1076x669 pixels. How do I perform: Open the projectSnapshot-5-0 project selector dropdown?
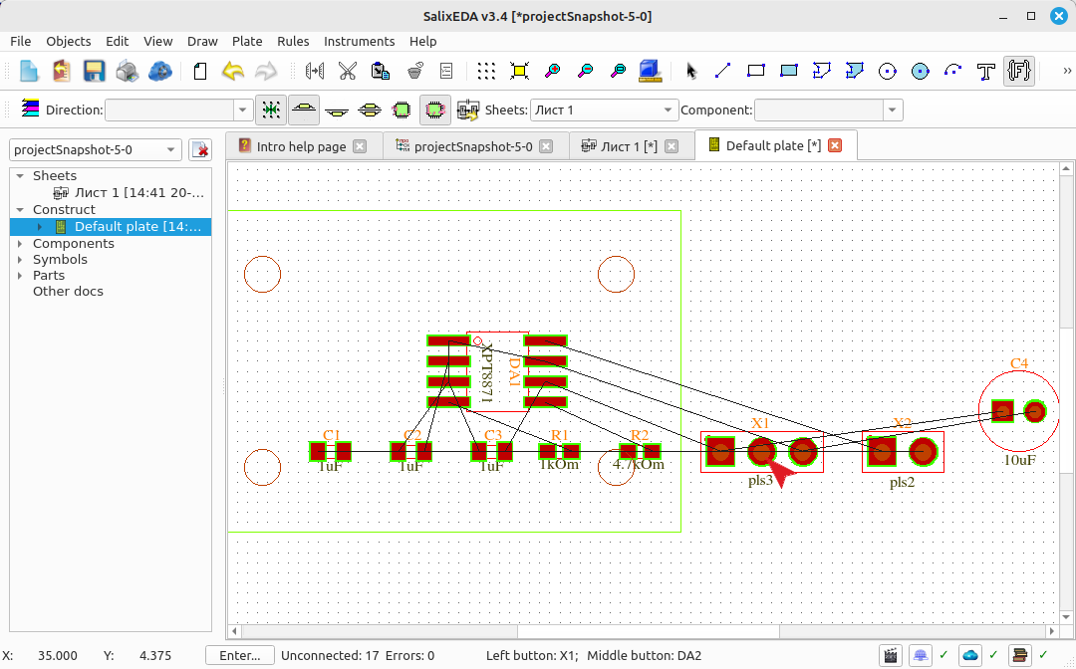(96, 149)
